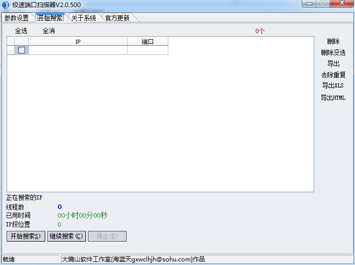Click 去除重复 to remove duplicates
Image resolution: width=355 pixels, height=265 pixels.
(x=333, y=75)
